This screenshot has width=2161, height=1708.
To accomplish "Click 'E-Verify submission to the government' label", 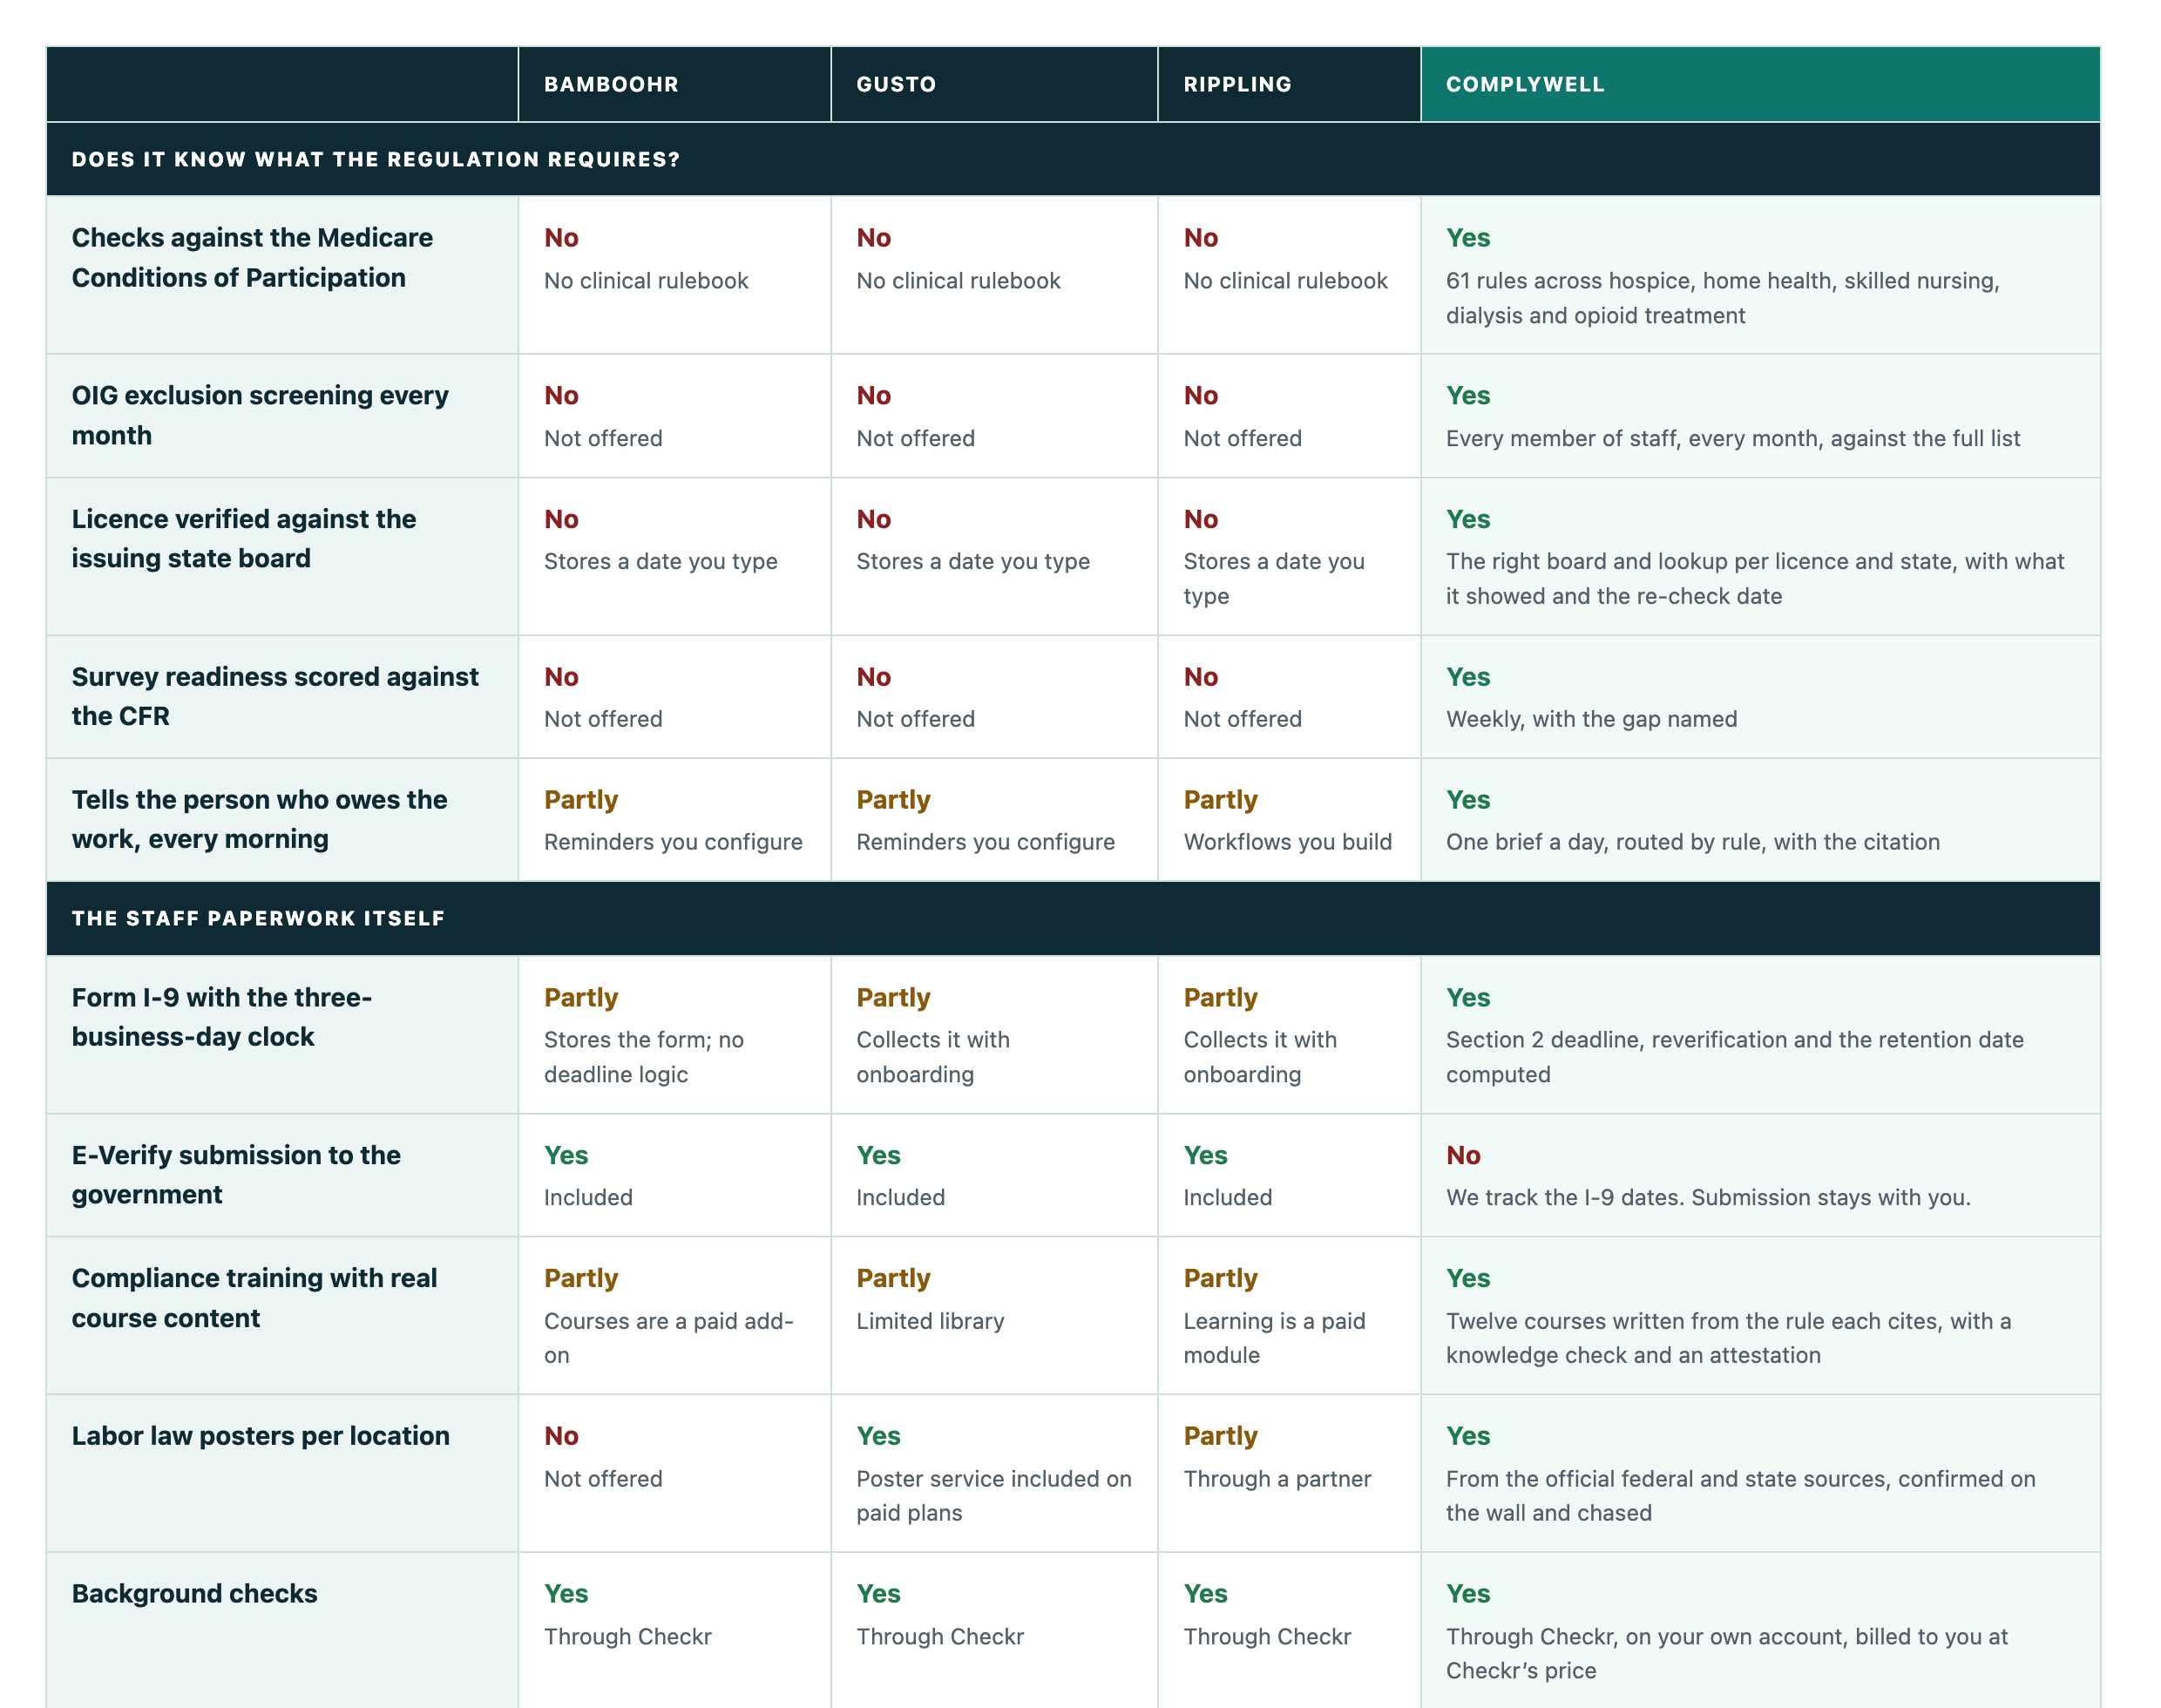I will pyautogui.click(x=236, y=1174).
